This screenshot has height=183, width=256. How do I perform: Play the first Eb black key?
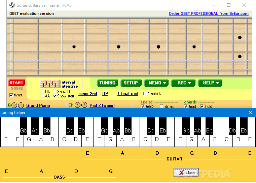pyautogui.click(x=81, y=126)
